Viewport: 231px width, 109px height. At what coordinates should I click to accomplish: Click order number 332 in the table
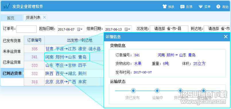(34, 73)
